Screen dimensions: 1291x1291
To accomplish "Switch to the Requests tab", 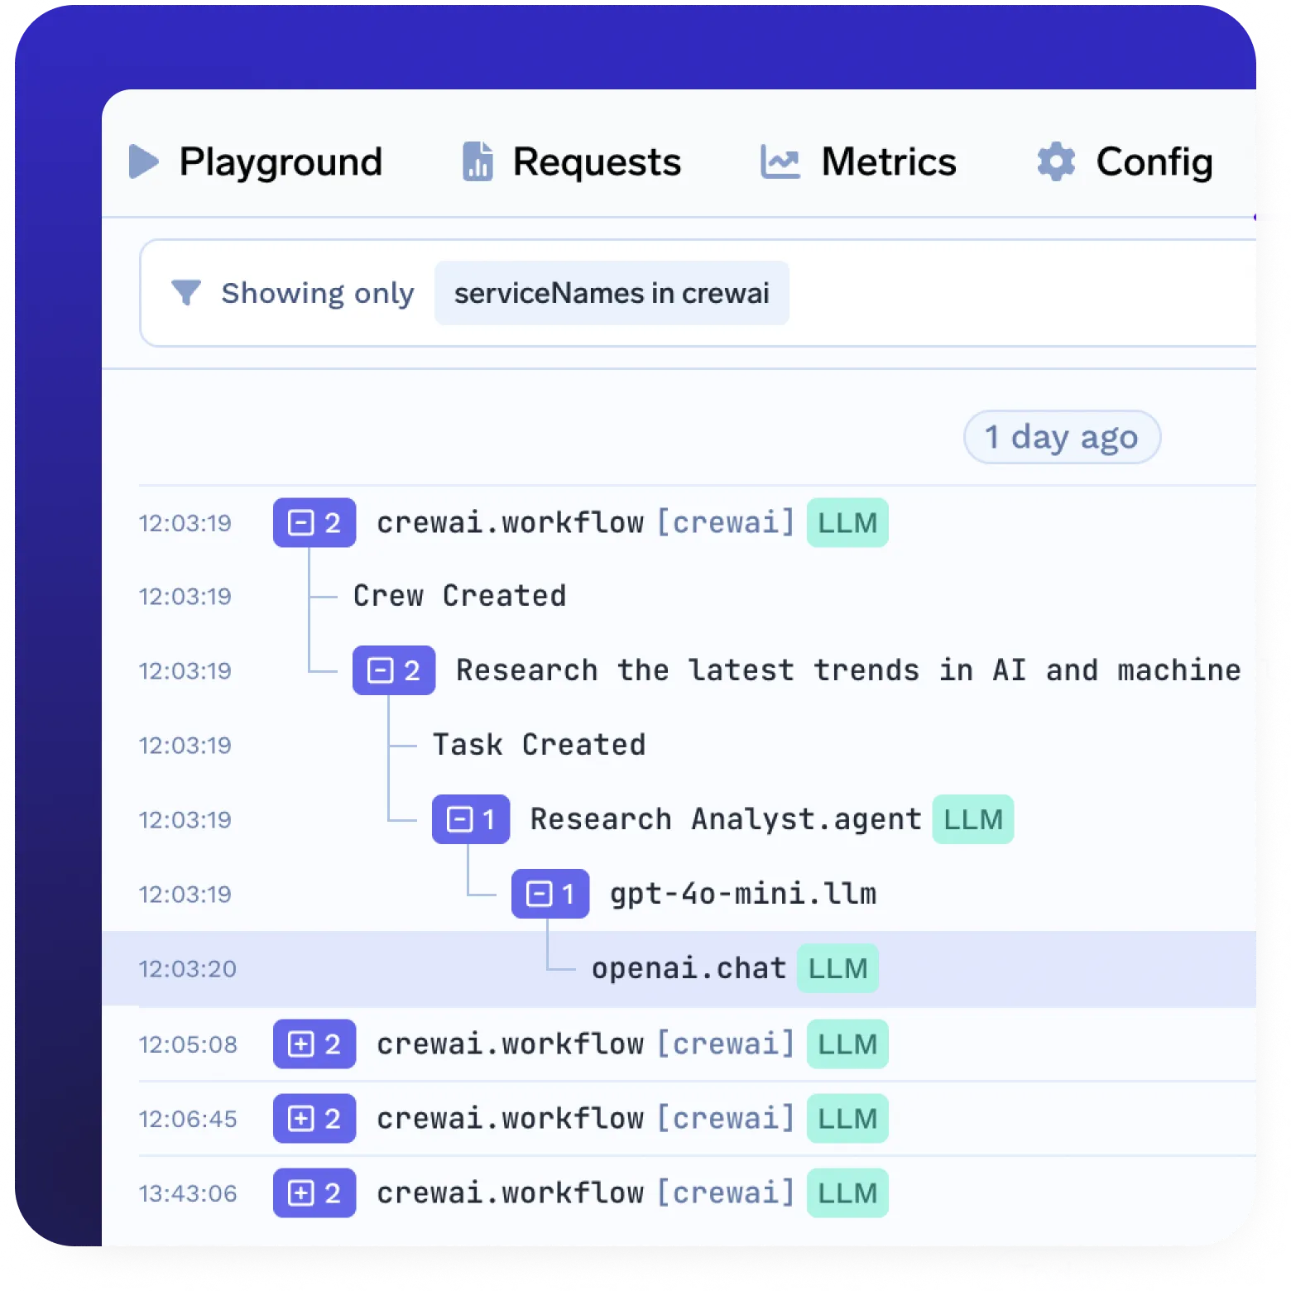I will click(x=572, y=161).
